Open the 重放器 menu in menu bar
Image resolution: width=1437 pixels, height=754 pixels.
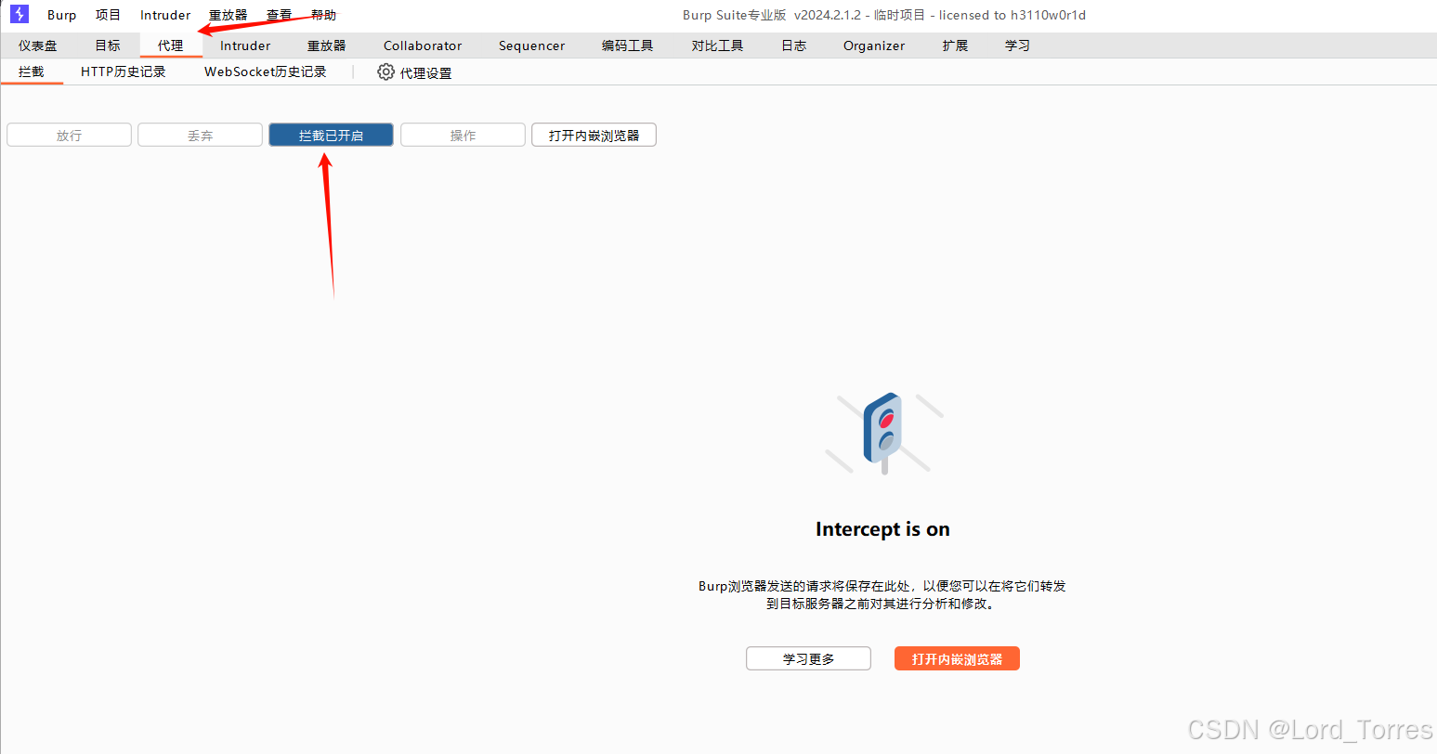(x=229, y=15)
